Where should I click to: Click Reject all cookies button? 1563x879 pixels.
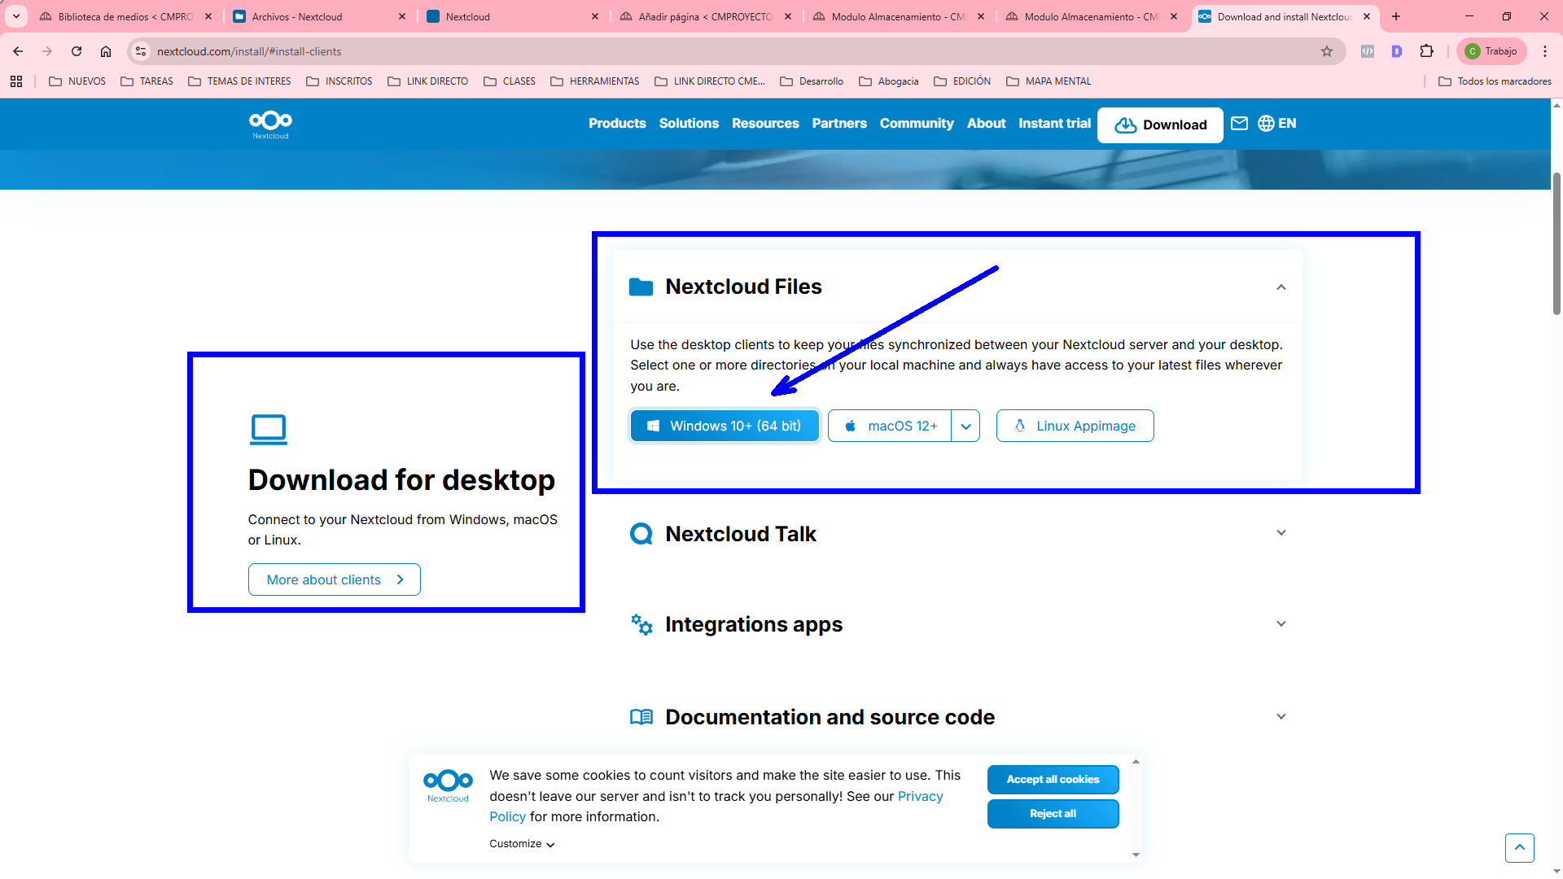1053,814
